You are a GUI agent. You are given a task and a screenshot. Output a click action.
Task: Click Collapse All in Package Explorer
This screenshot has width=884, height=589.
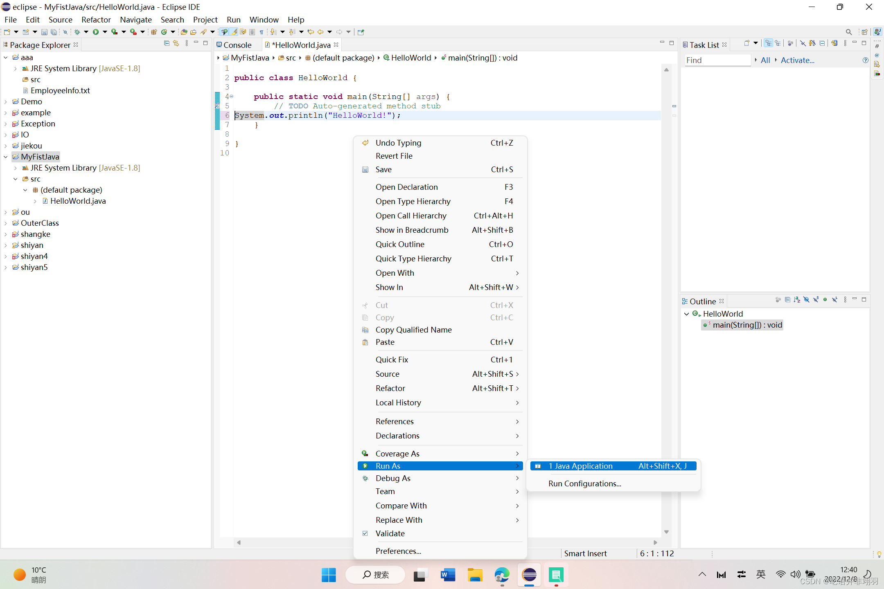click(x=167, y=43)
